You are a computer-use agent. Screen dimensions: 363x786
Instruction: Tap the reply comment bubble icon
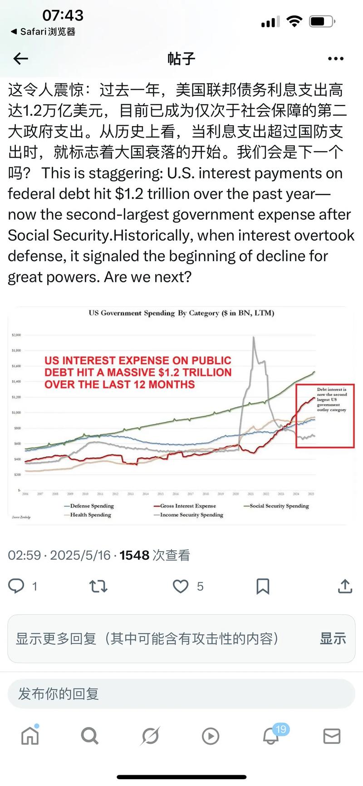tap(17, 586)
